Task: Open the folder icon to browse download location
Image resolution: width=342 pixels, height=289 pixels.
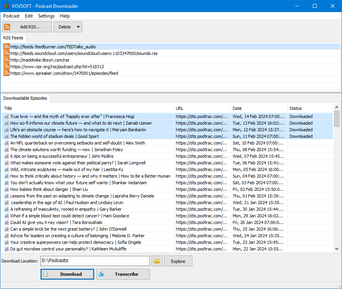Action: pyautogui.click(x=157, y=261)
